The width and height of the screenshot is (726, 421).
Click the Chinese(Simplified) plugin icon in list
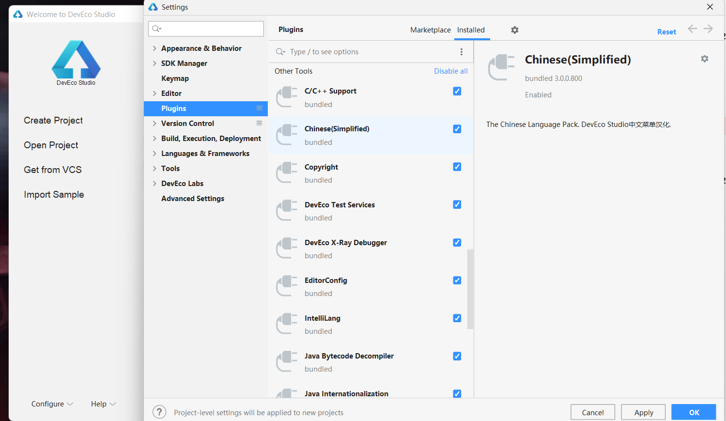[x=287, y=135]
